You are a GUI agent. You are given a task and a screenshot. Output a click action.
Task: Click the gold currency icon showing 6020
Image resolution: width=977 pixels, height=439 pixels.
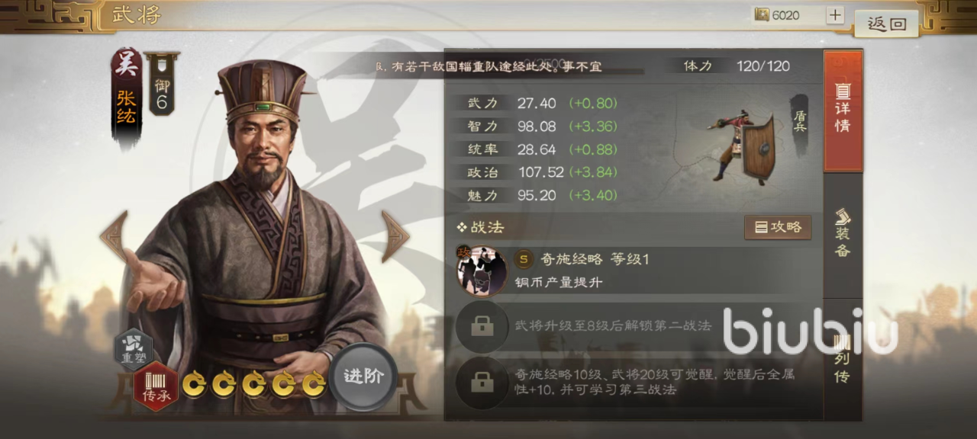(763, 15)
